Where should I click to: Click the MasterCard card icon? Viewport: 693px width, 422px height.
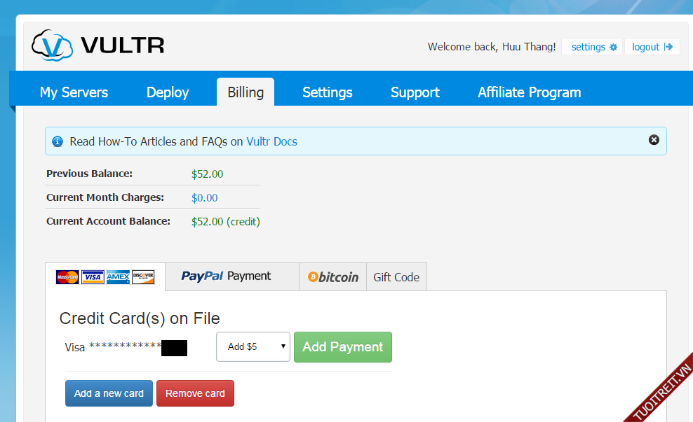tap(68, 277)
